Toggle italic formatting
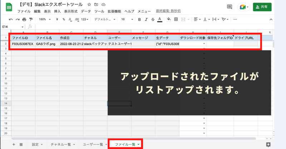This screenshot has width=286, height=149. tap(146, 19)
